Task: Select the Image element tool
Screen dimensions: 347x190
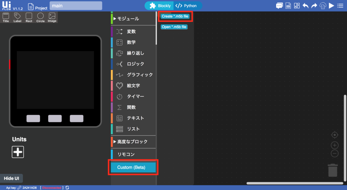Action: 52,18
